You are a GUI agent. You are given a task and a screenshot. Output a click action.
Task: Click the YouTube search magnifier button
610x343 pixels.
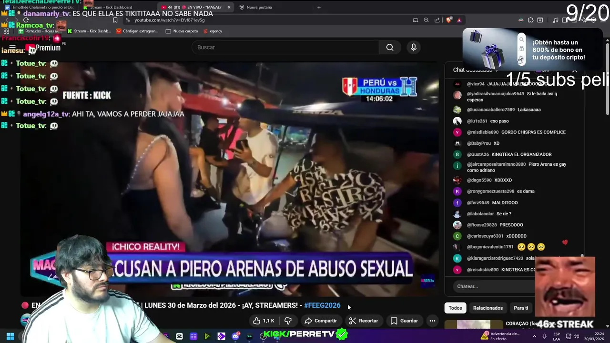(x=390, y=47)
